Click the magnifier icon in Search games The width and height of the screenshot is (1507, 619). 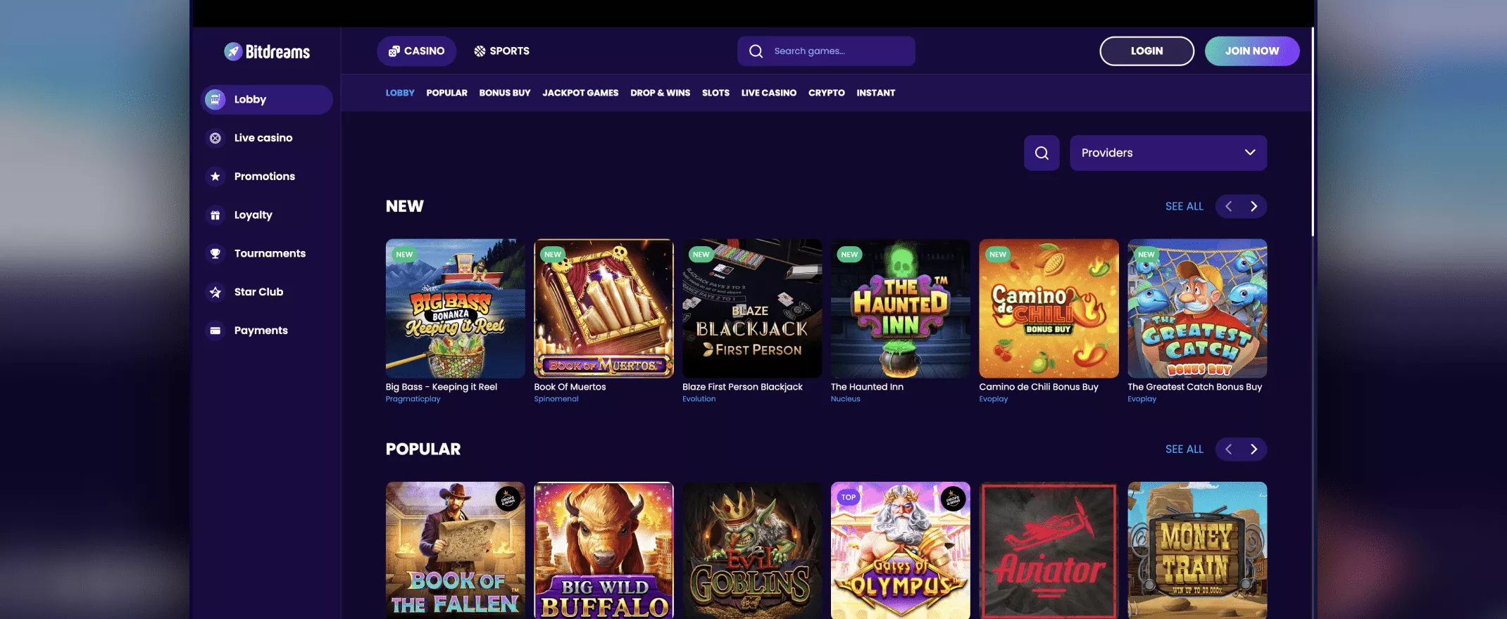(756, 51)
